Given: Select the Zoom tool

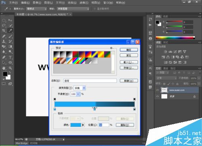Looking at the screenshot, I should 10,68.
